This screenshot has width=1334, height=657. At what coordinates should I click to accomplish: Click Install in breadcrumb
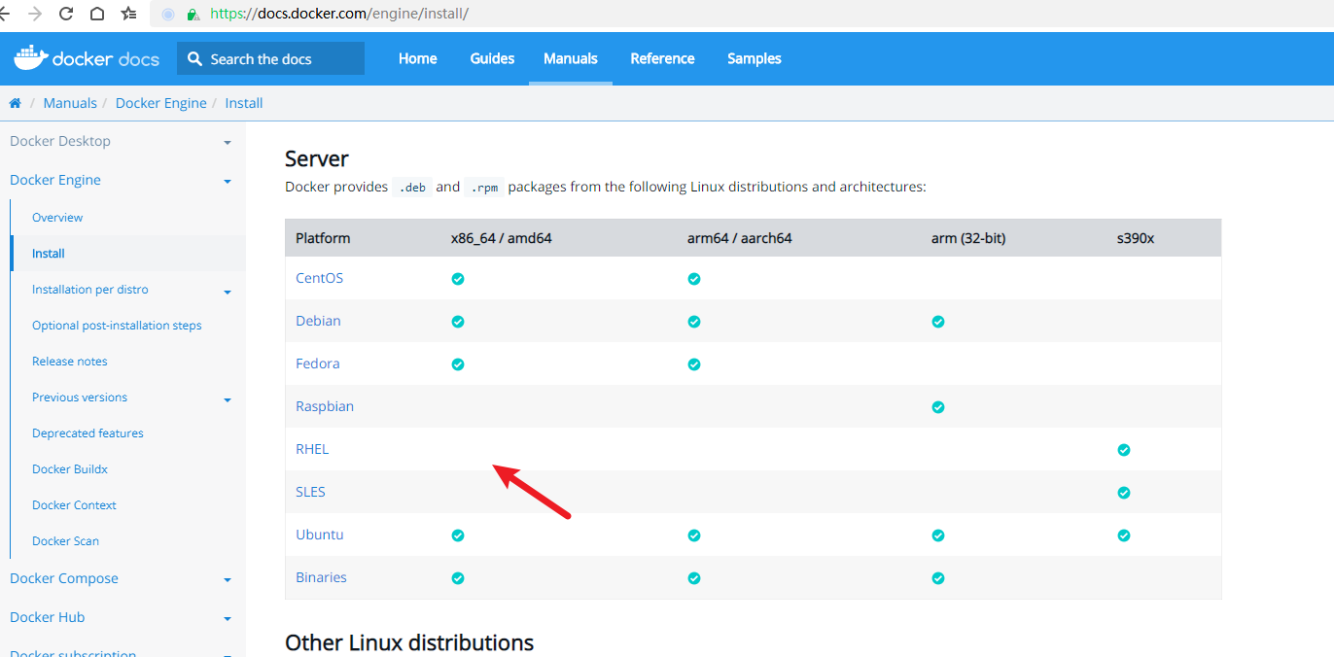click(x=244, y=103)
